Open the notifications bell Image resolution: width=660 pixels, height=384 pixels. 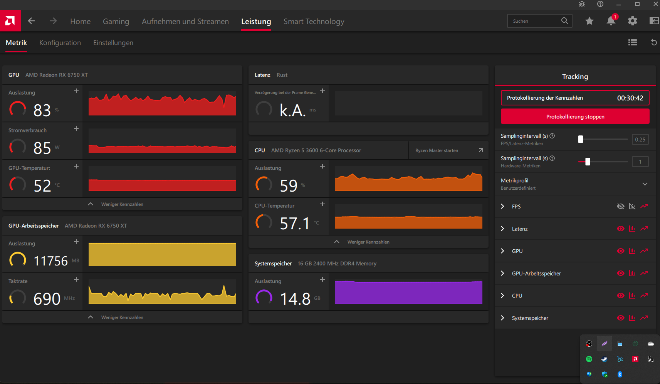(611, 21)
